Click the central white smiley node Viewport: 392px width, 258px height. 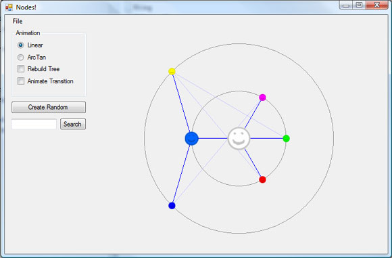pos(239,139)
